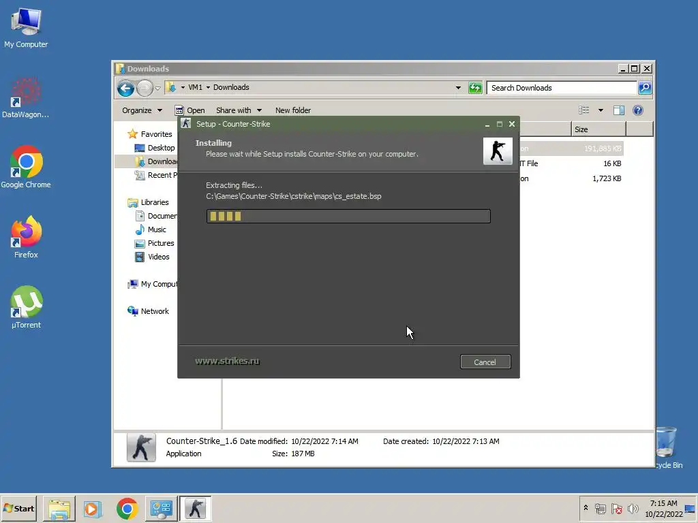698x523 pixels.
Task: Open the Start menu
Action: point(18,508)
